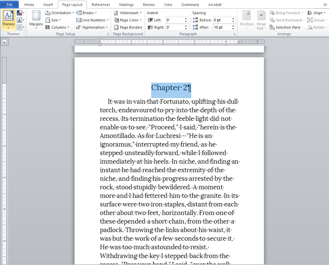
Task: Open the Page Borders dialog
Action: click(x=128, y=27)
